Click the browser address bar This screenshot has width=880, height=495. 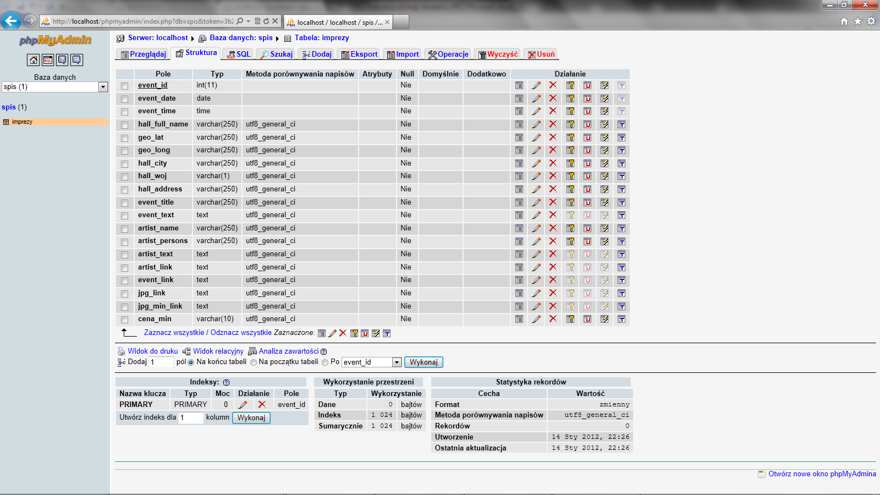tap(143, 21)
